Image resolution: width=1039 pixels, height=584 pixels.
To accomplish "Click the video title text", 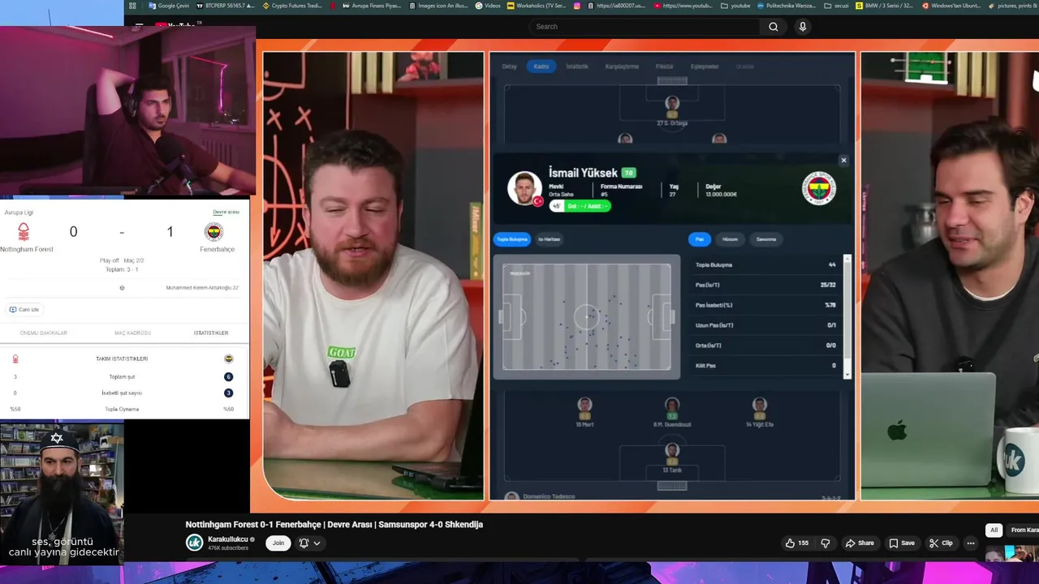I will [334, 524].
